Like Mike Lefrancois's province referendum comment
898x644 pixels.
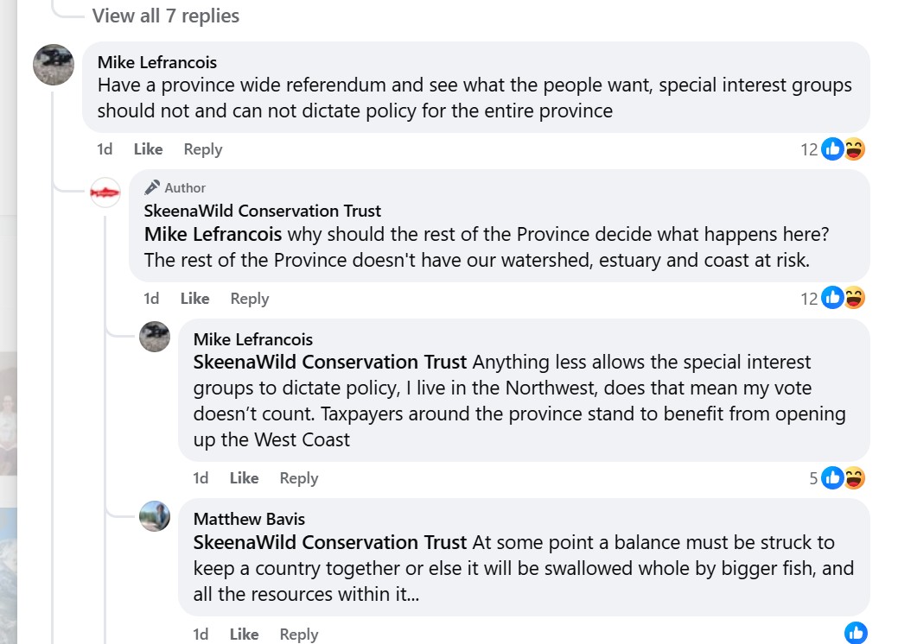click(x=148, y=149)
